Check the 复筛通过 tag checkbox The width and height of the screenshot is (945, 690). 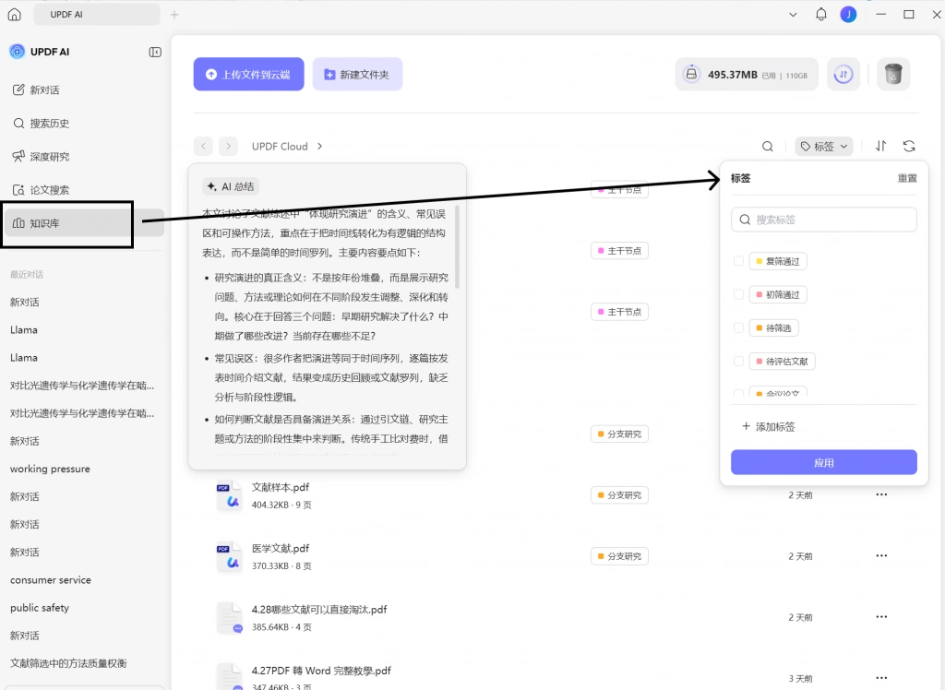tap(738, 261)
